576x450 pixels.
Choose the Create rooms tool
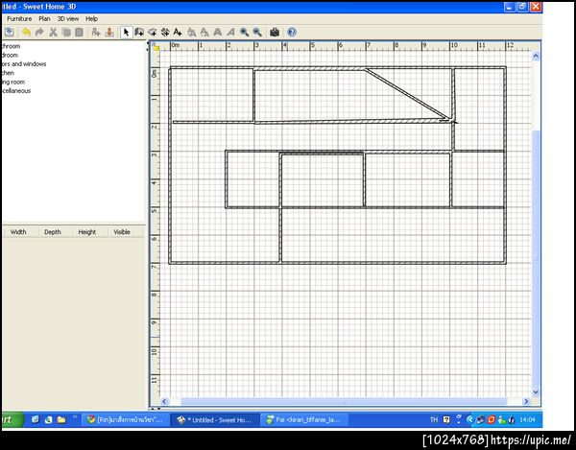pos(152,33)
